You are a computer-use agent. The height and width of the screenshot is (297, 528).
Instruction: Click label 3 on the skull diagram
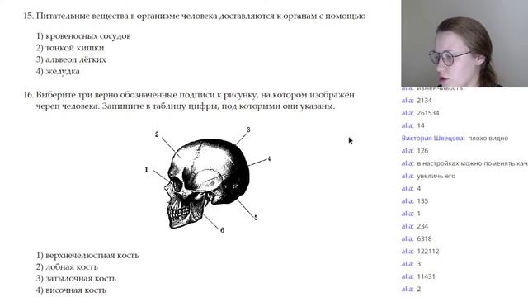coord(248,130)
